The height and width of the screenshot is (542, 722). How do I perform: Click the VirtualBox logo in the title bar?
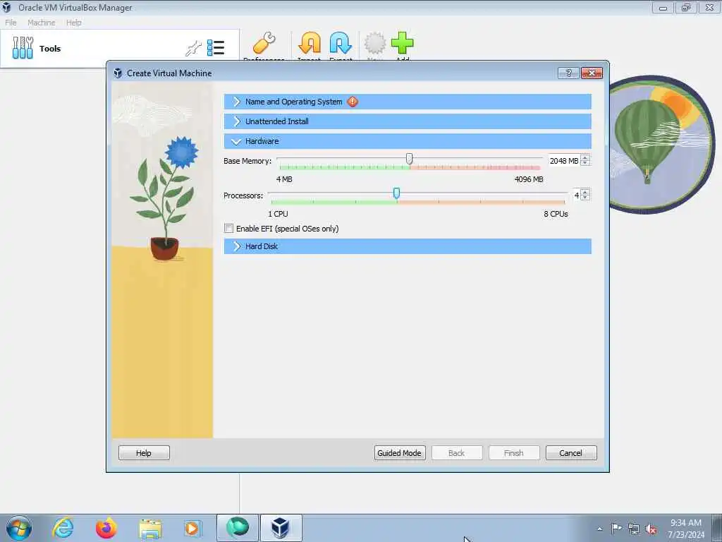[x=6, y=7]
